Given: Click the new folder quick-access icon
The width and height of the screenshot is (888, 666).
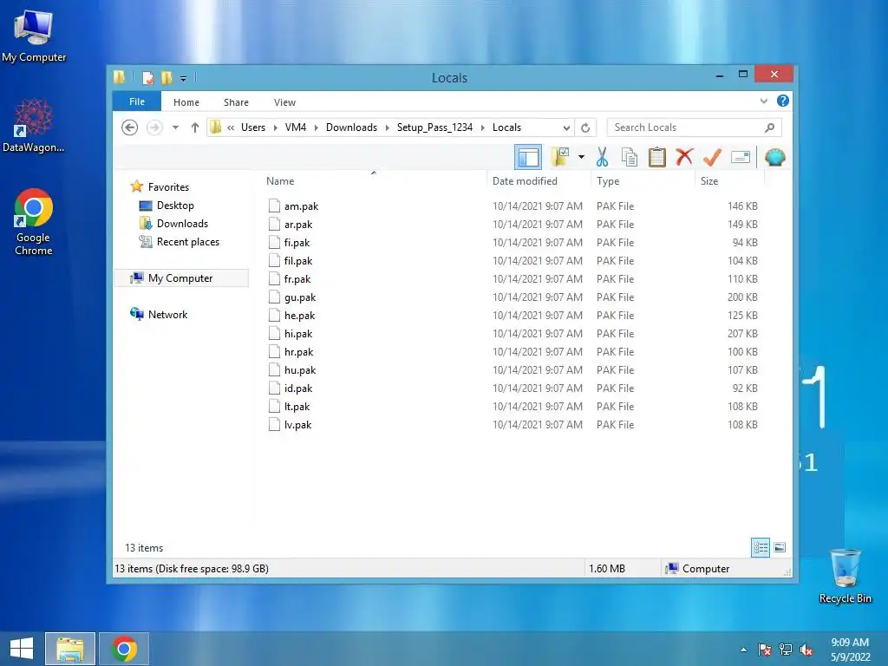Looking at the screenshot, I should tap(166, 77).
